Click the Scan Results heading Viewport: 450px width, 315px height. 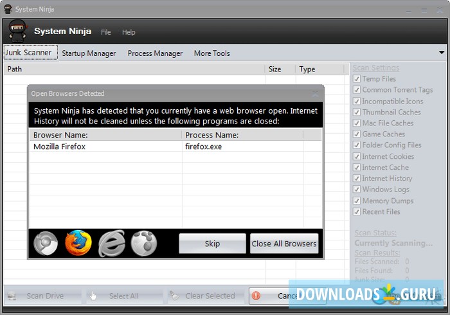pyautogui.click(x=377, y=253)
